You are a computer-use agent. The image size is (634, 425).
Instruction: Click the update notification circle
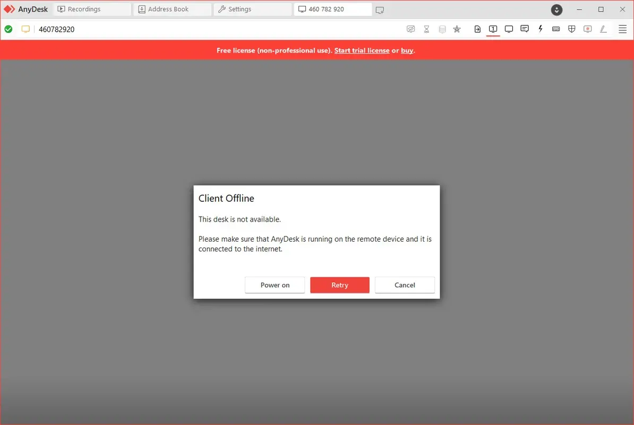click(556, 10)
